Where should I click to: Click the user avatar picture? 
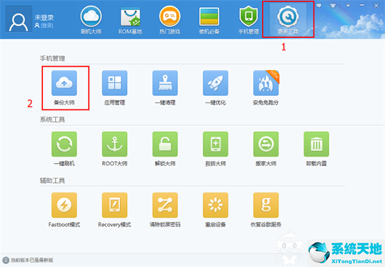[19, 19]
